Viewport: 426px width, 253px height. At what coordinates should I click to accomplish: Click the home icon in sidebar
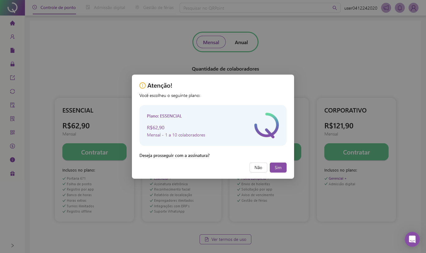(x=12, y=23)
